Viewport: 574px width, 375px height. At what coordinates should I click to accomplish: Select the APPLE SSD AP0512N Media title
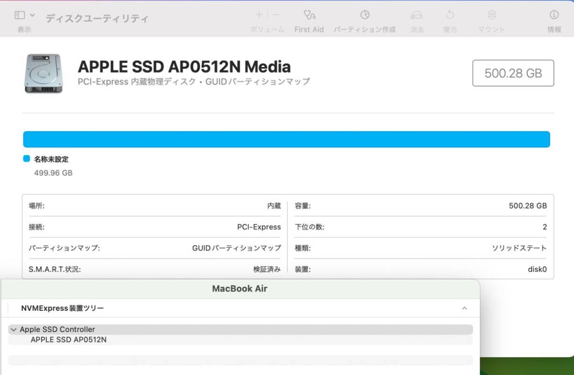(184, 66)
